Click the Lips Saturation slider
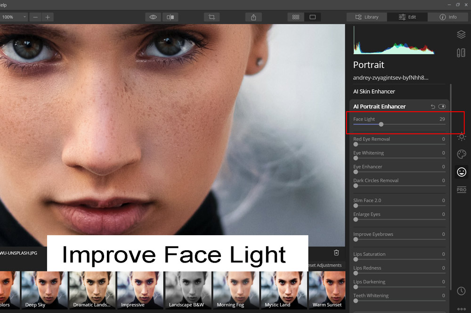 [399, 259]
